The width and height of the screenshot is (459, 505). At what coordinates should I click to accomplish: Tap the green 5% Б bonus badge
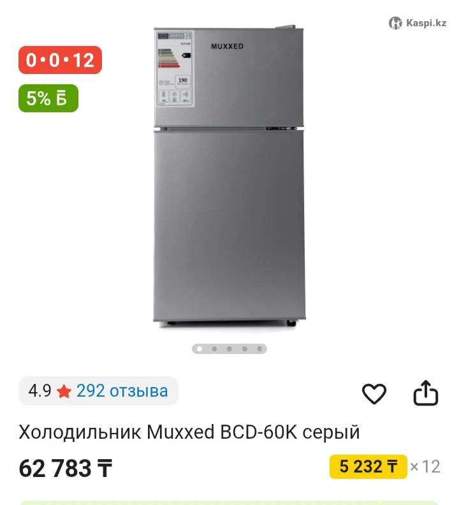click(x=48, y=98)
